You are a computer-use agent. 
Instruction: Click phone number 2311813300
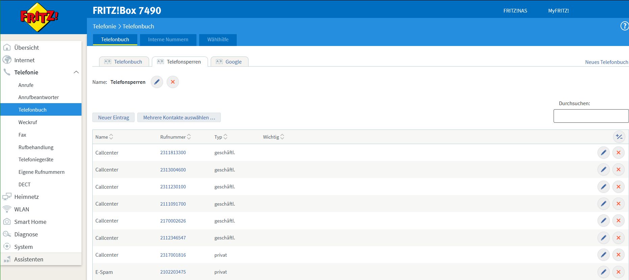coord(173,153)
